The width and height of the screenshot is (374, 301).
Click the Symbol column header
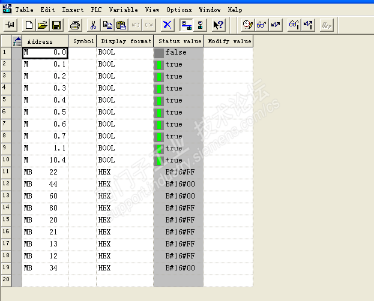82,41
